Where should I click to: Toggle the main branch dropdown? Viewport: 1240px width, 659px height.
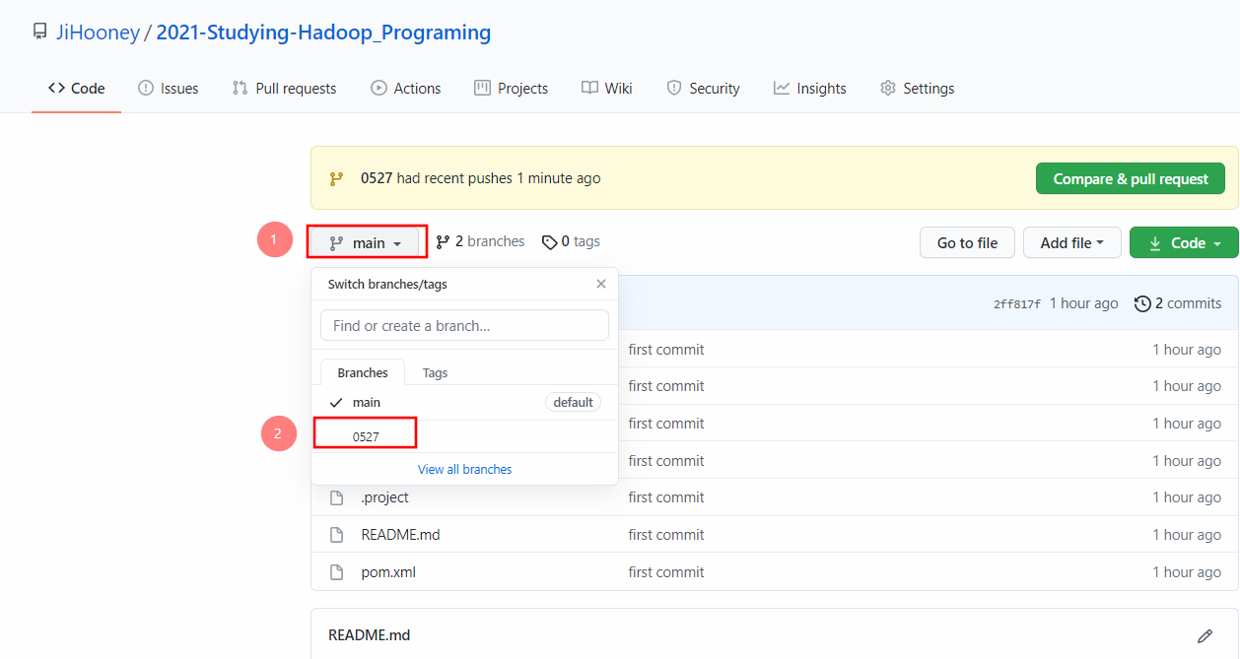366,242
